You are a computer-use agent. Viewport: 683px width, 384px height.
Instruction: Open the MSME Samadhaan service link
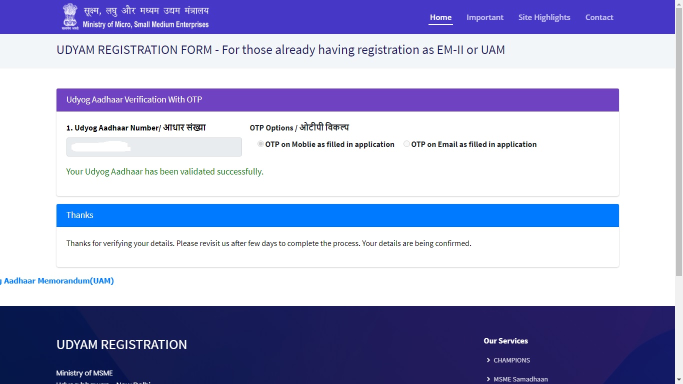coord(520,379)
